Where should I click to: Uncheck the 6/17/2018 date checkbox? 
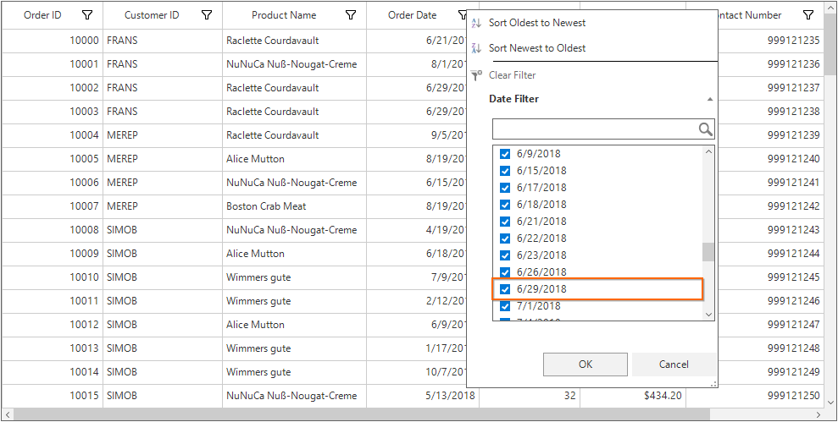tap(504, 188)
